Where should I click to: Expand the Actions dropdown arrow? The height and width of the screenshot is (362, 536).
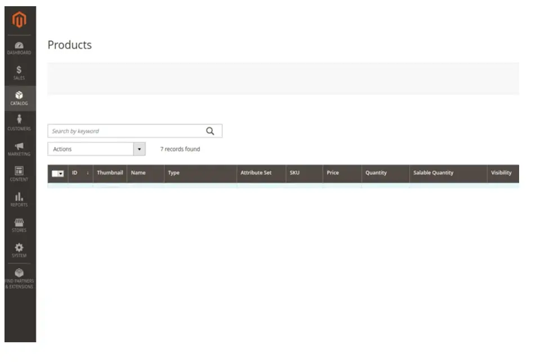point(139,149)
